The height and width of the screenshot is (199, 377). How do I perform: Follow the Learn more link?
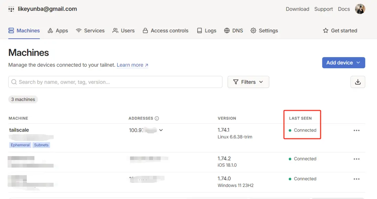132,65
